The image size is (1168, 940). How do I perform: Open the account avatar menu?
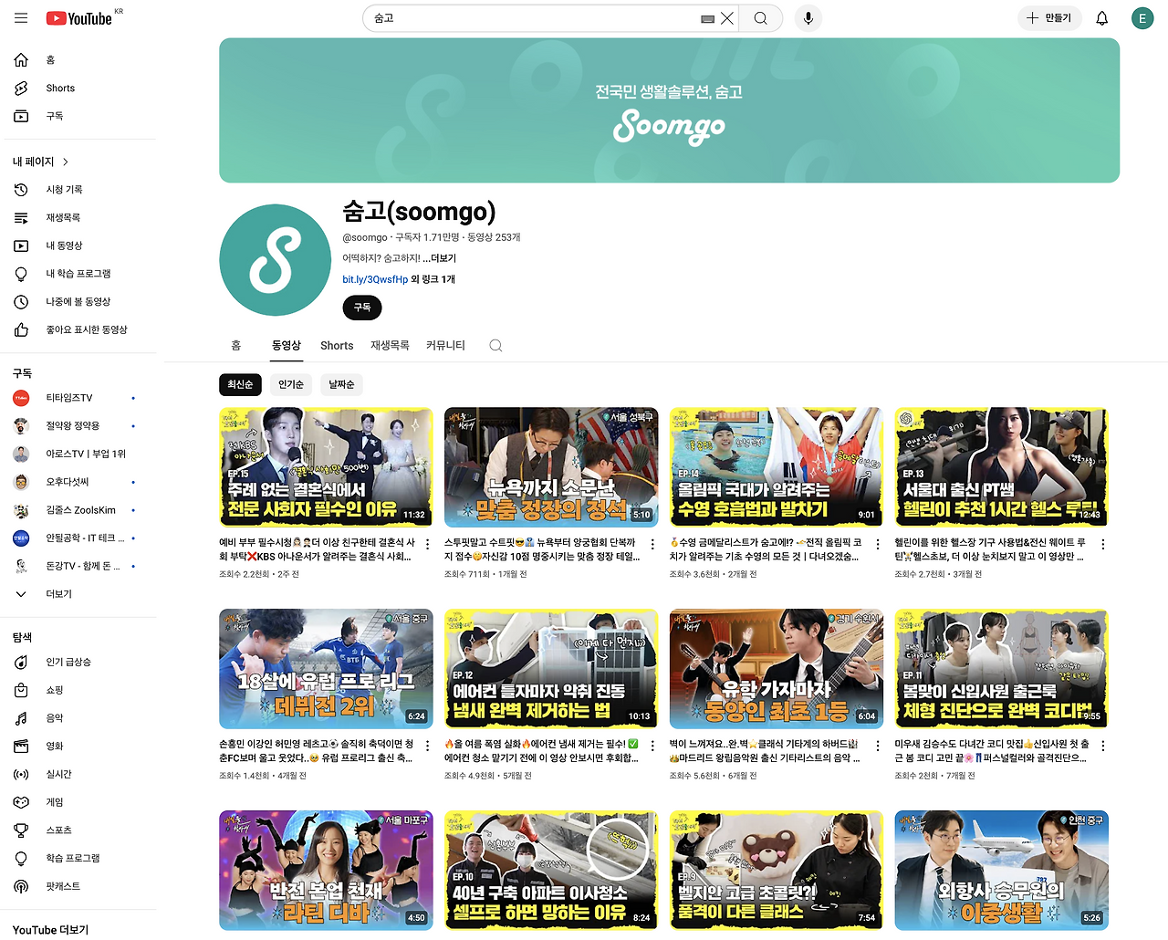(x=1142, y=18)
